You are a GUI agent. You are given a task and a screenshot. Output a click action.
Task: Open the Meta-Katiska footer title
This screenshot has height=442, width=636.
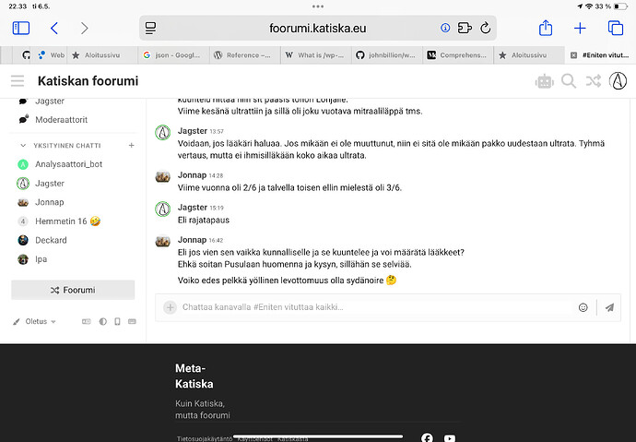(x=194, y=376)
